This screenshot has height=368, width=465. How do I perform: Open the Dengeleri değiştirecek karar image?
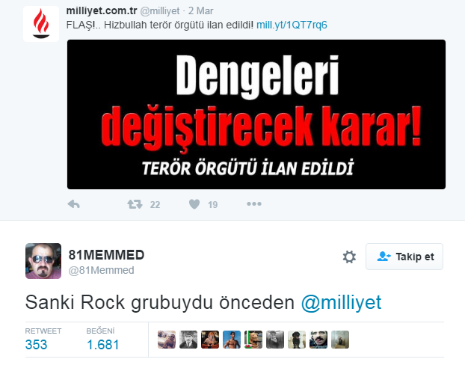click(x=256, y=114)
